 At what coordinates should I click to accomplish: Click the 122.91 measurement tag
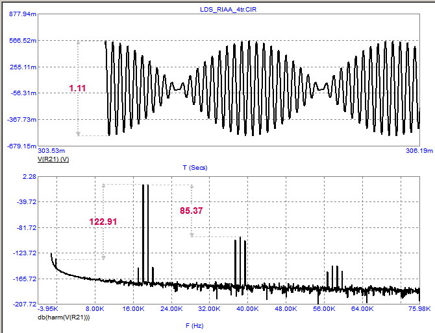coord(103,222)
